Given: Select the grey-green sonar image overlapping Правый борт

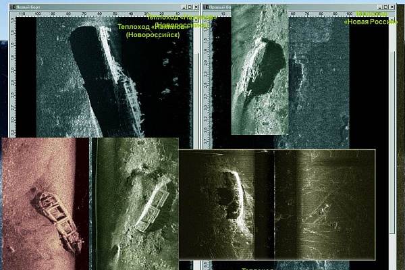Looking at the screenshot, I should coord(260,70).
